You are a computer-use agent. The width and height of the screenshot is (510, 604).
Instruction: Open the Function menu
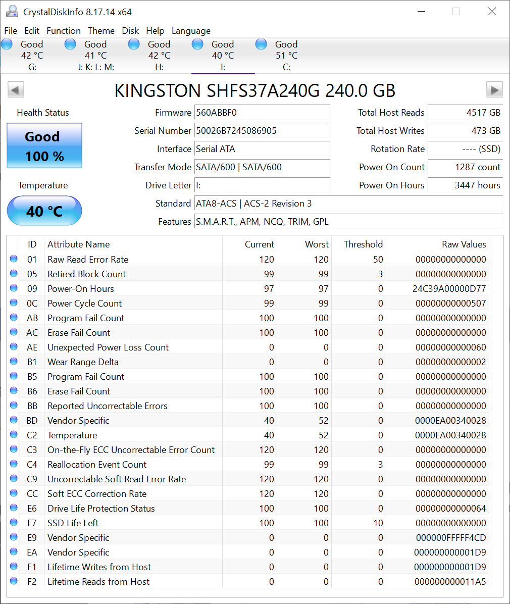pos(63,31)
